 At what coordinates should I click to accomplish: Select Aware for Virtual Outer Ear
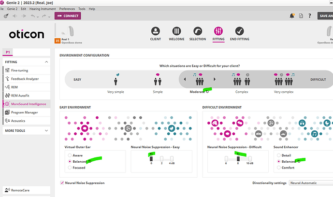point(70,155)
